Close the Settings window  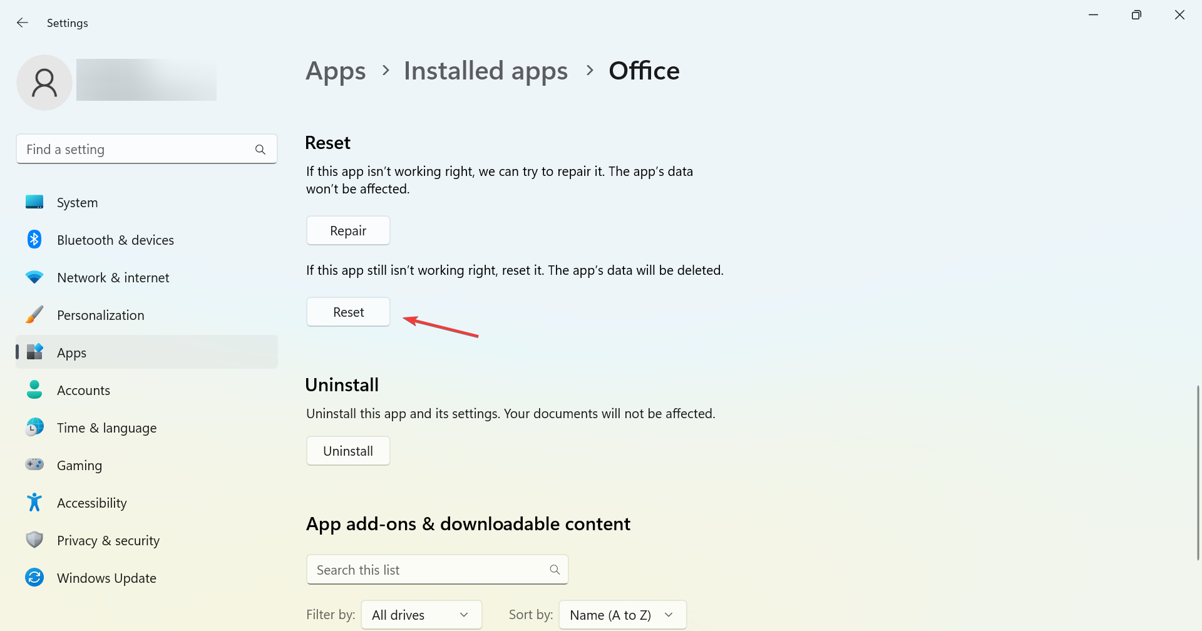pyautogui.click(x=1179, y=15)
